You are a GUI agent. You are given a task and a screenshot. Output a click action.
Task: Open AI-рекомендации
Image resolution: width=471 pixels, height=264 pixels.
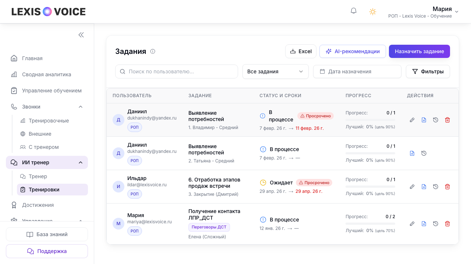click(353, 51)
